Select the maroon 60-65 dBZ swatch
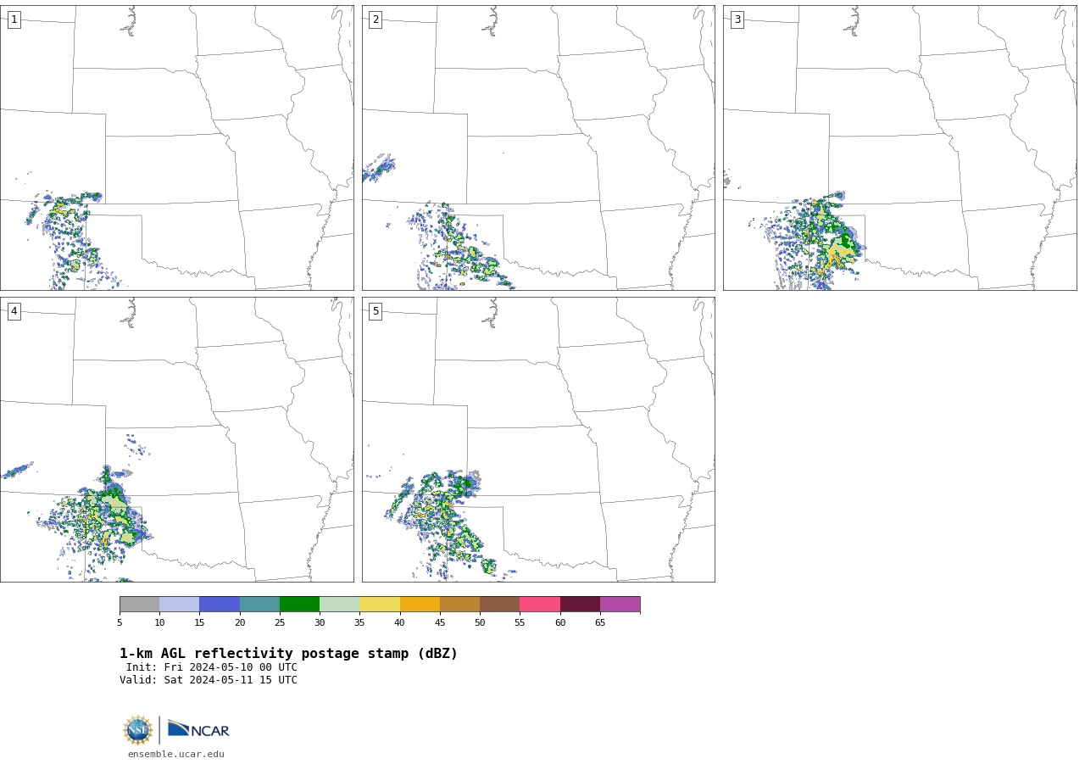 pyautogui.click(x=580, y=604)
